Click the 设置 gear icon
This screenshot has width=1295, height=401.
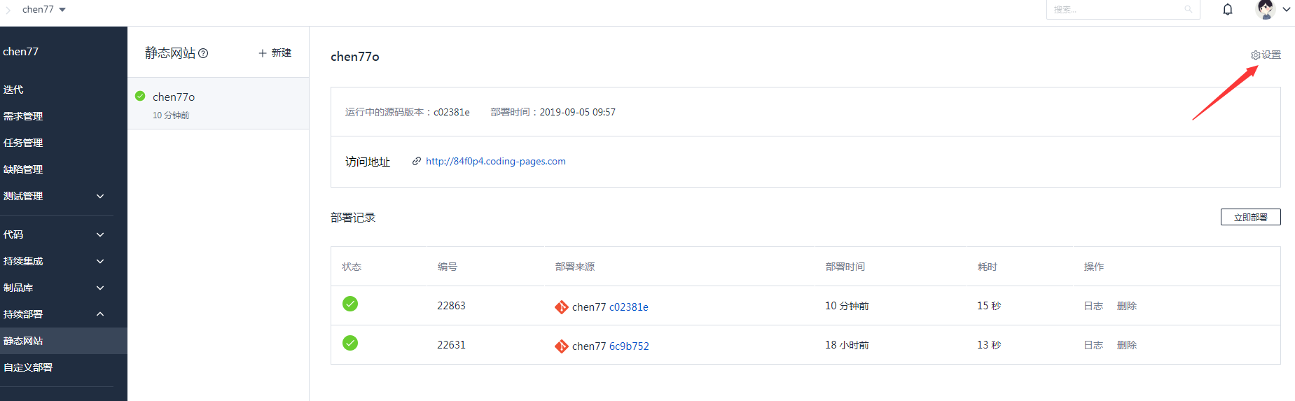pos(1255,55)
